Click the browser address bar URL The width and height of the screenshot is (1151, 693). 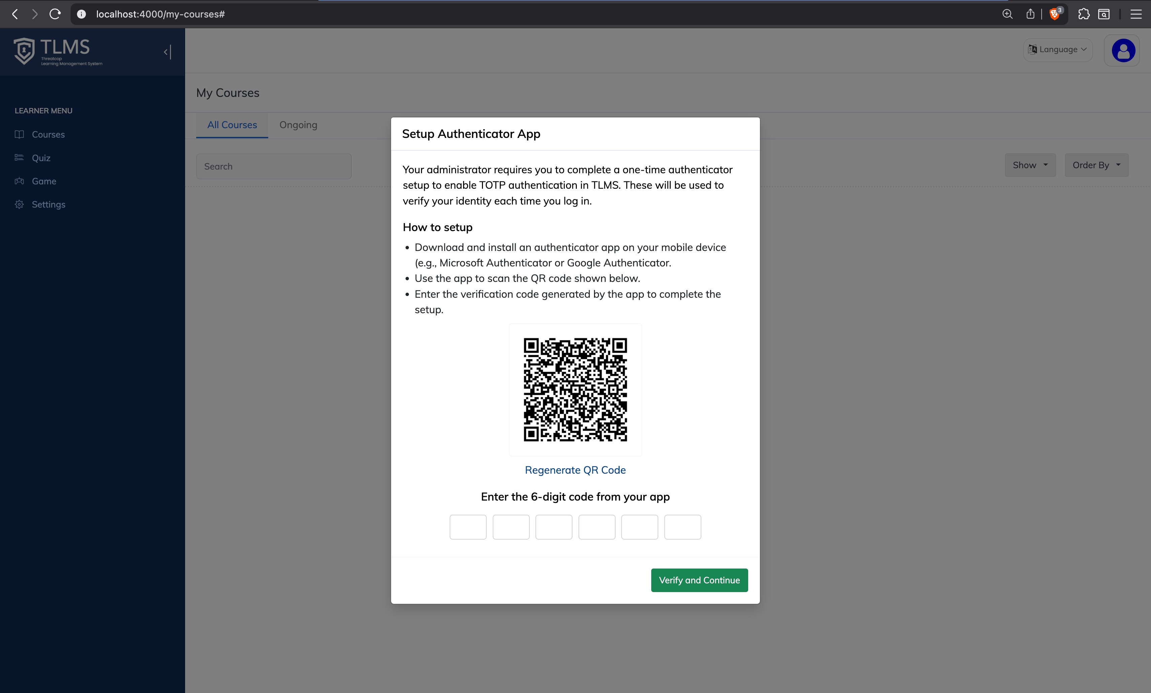[x=160, y=14]
